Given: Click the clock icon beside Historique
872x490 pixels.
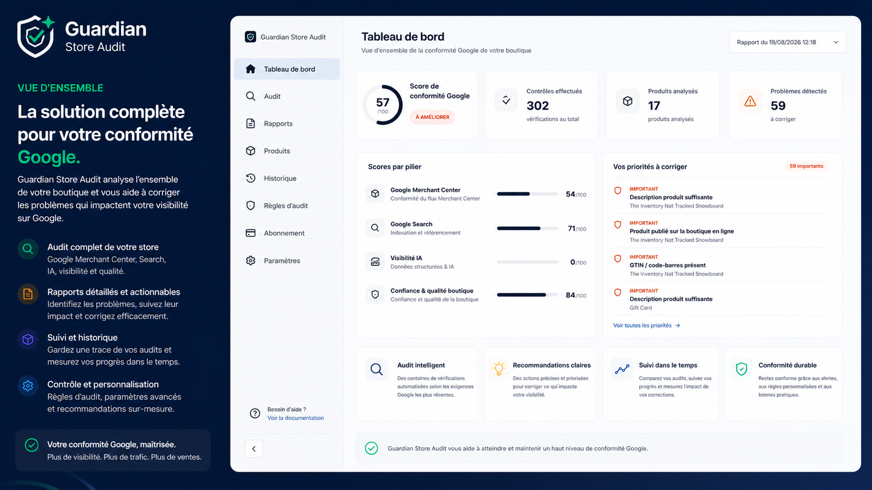Looking at the screenshot, I should pyautogui.click(x=251, y=178).
